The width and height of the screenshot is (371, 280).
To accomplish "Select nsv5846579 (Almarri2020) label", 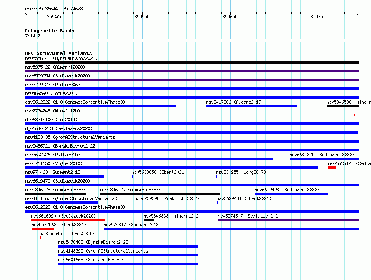I will pyautogui.click(x=130, y=190).
